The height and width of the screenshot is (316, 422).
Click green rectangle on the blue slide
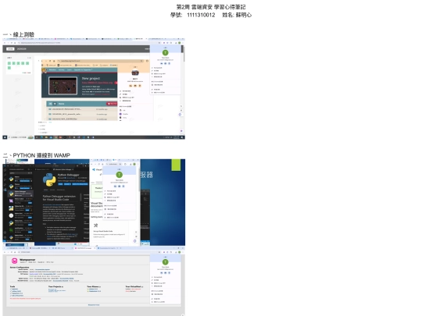176,165
